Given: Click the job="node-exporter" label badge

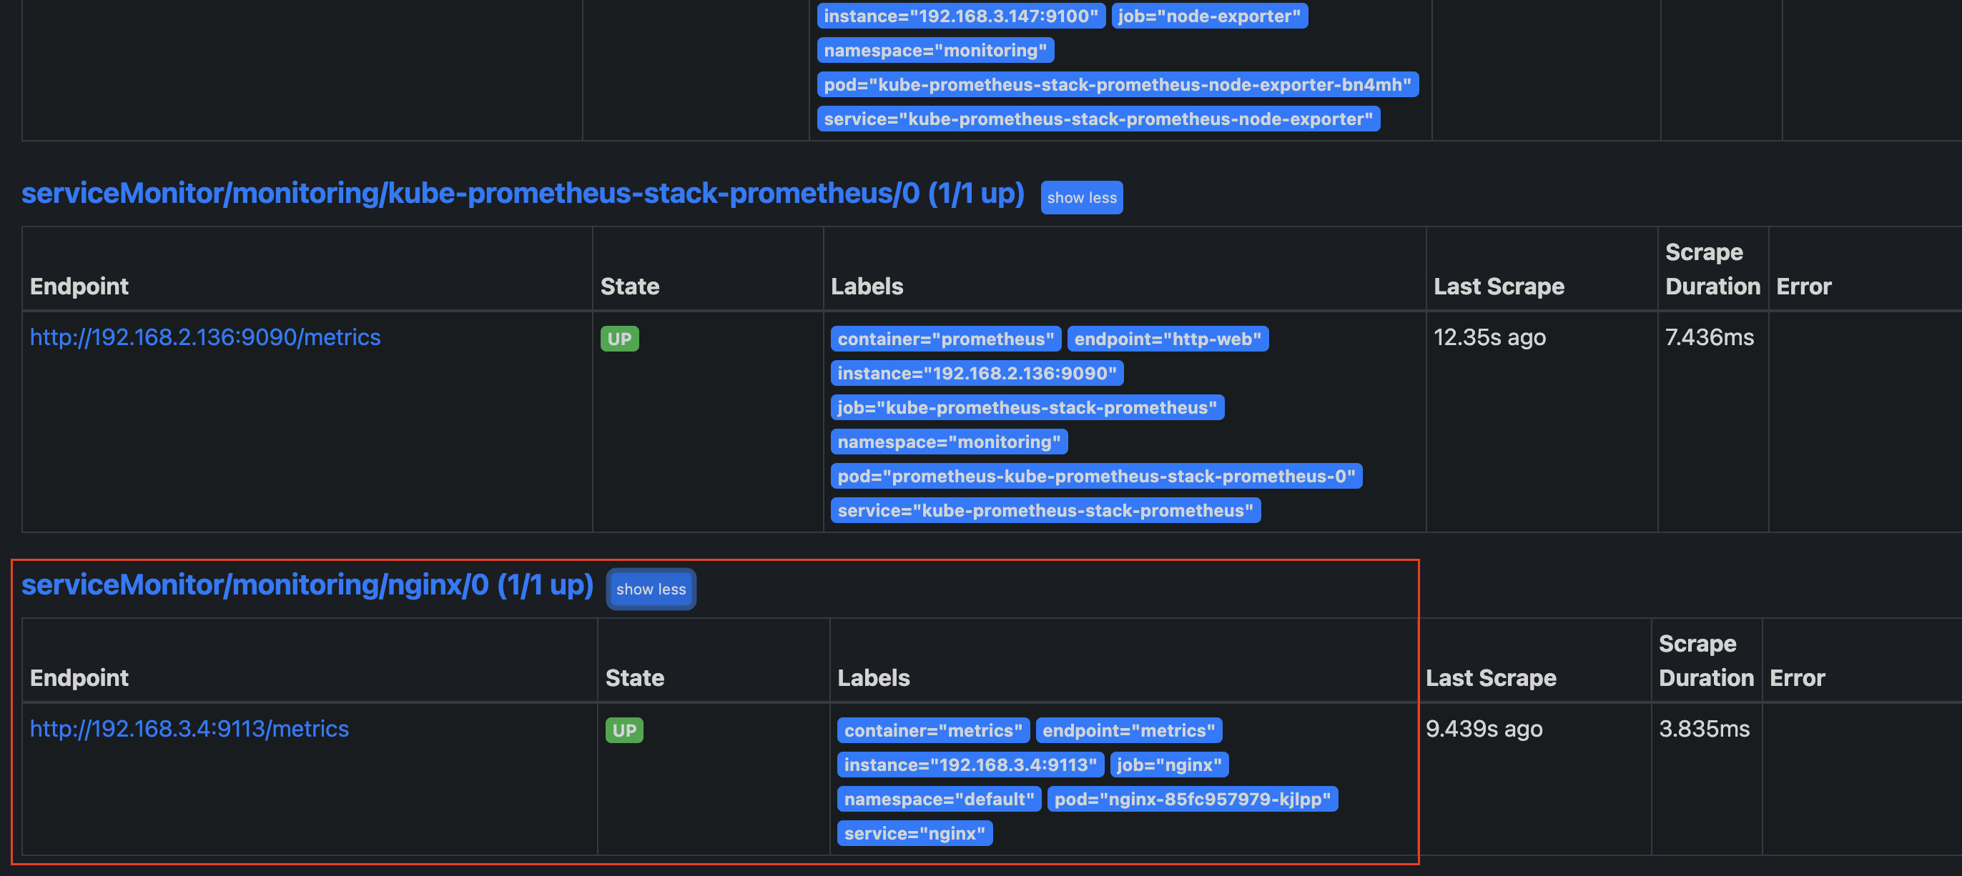Looking at the screenshot, I should (1208, 16).
